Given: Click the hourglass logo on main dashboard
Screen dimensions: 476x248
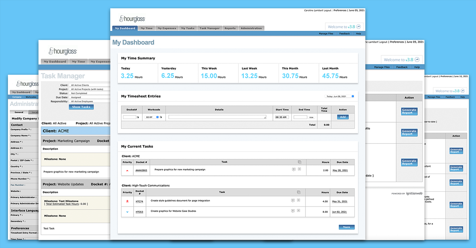Looking at the screenshot, I should (132, 19).
